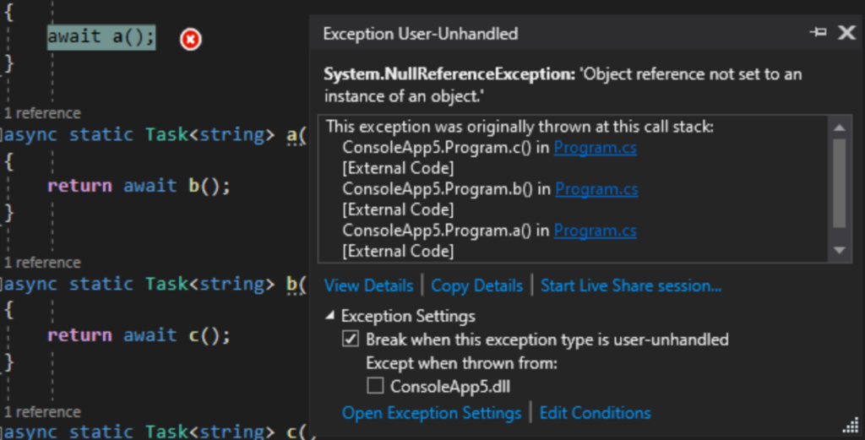
Task: Open Program.cs link for Program.a()
Action: click(596, 231)
